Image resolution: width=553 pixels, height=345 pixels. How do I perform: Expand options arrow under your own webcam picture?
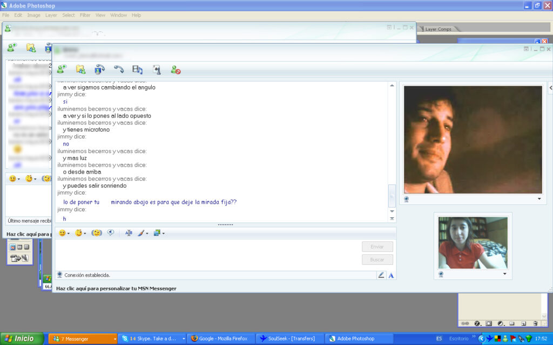(x=505, y=274)
